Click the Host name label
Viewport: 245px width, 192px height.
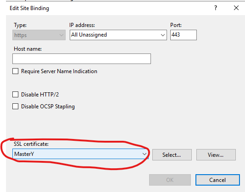pos(28,49)
